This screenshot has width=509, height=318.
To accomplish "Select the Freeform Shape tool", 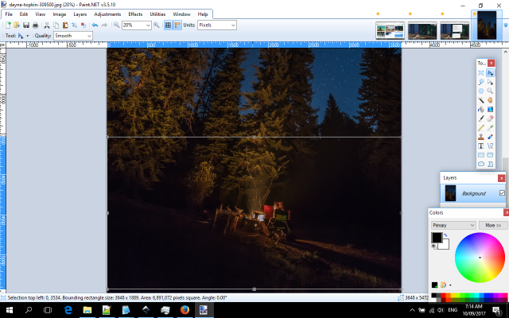I will (x=490, y=164).
